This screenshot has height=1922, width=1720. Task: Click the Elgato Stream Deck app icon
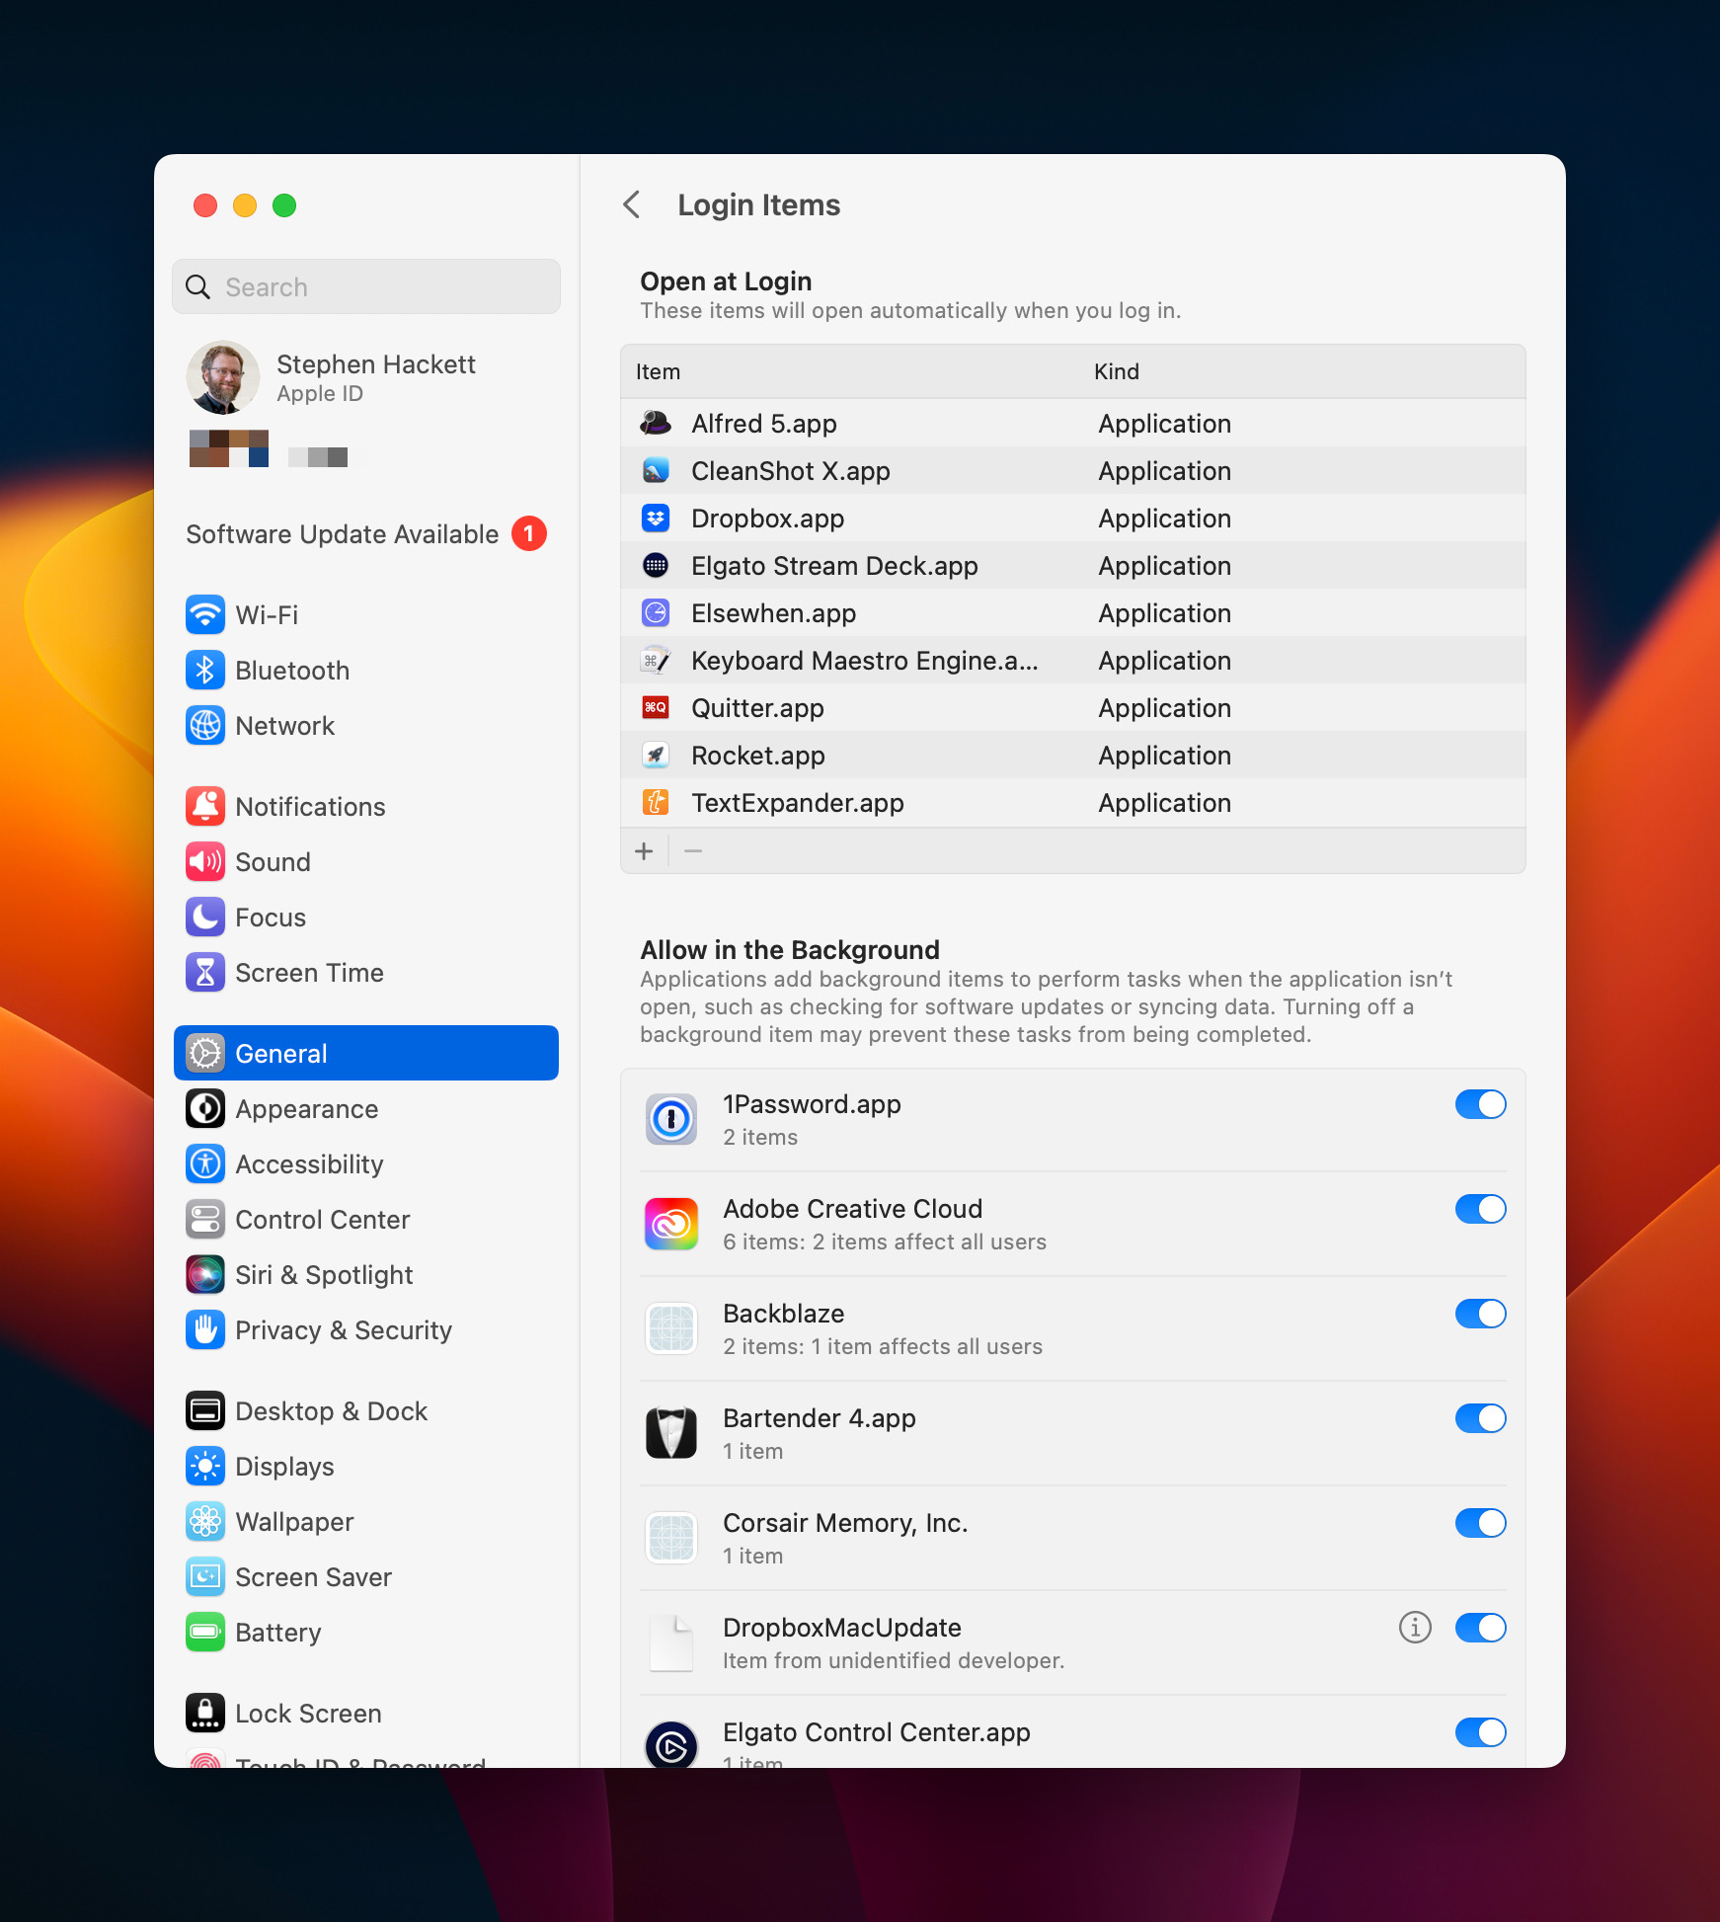pyautogui.click(x=656, y=565)
